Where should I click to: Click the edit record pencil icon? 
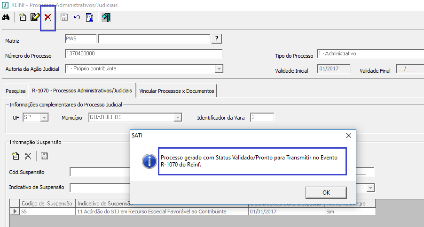(x=35, y=17)
